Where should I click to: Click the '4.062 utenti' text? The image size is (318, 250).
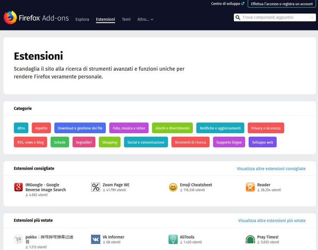(x=38, y=195)
